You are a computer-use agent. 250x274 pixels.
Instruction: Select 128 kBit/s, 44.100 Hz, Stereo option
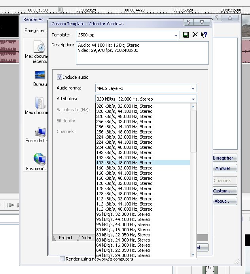click(124, 188)
